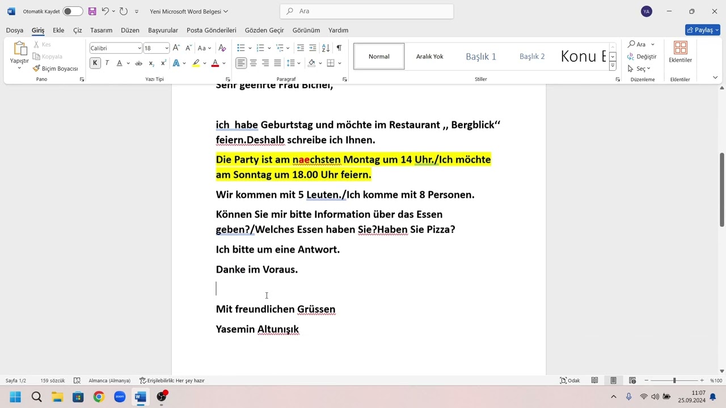
Task: Switch to Görünüm tab
Action: pos(306,30)
